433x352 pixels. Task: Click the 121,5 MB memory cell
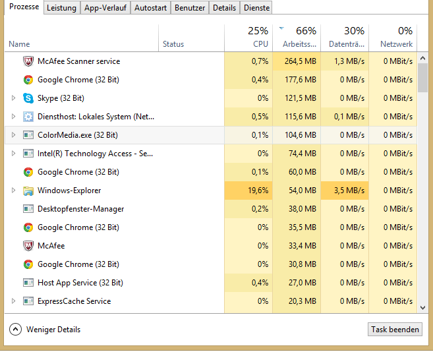point(297,98)
